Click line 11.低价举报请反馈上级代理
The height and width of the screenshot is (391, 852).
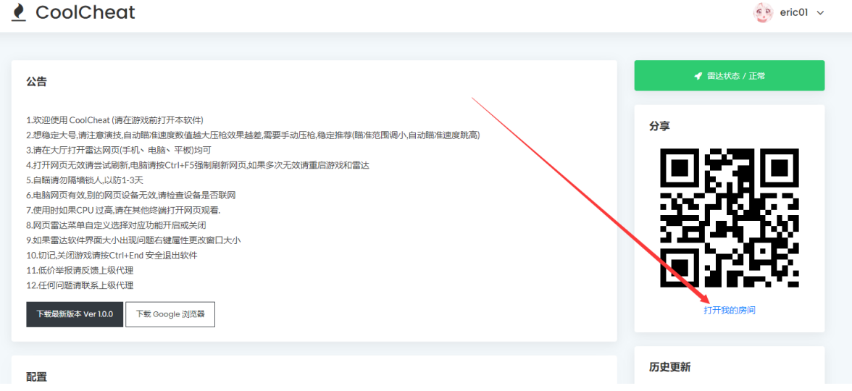tap(80, 271)
